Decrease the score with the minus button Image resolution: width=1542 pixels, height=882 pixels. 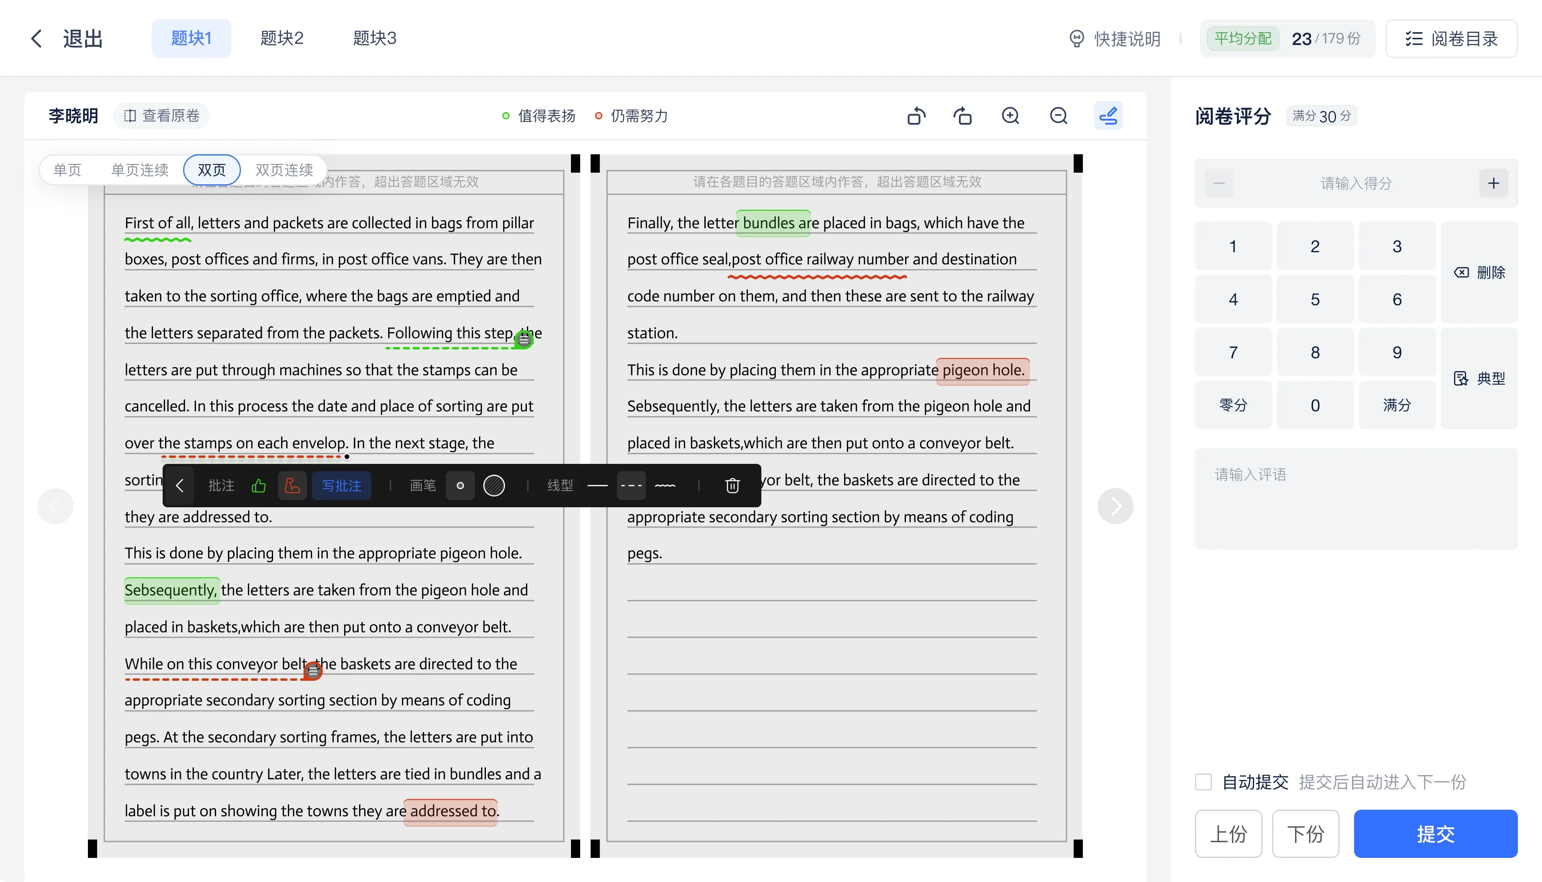point(1219,183)
